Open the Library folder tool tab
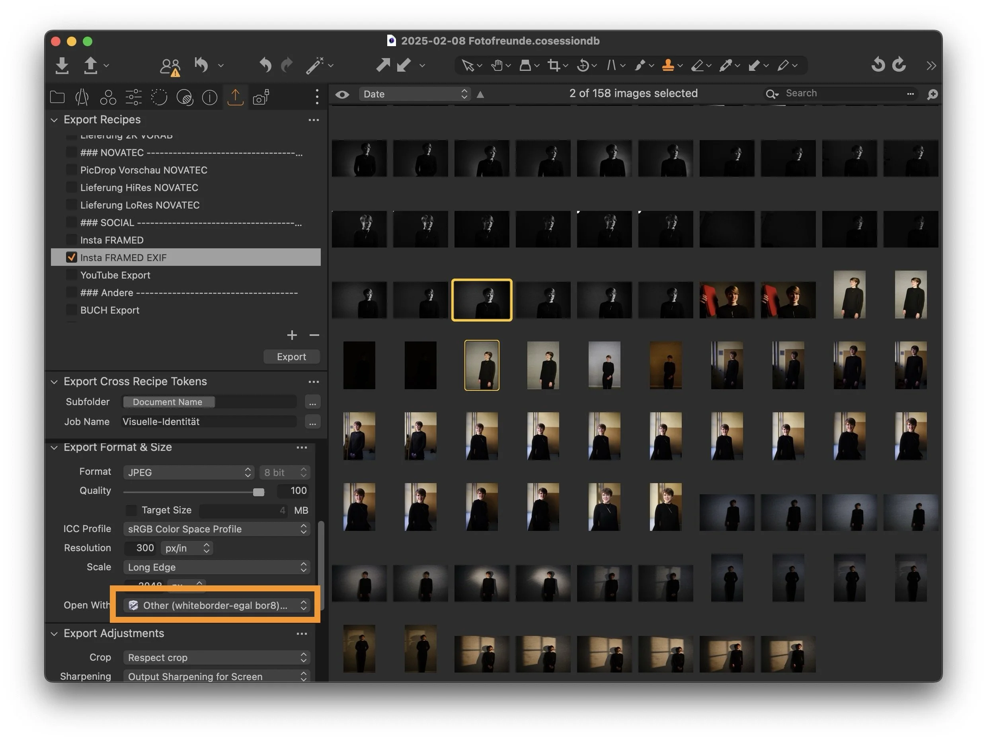The height and width of the screenshot is (741, 987). (x=57, y=97)
